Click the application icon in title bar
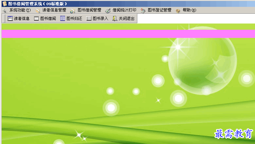Viewport: 255px width, 144px height. coord(5,4)
